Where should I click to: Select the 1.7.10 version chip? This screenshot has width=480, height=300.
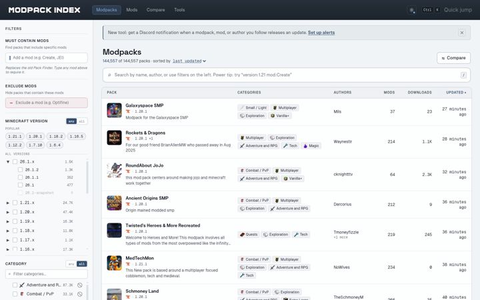[35, 145]
